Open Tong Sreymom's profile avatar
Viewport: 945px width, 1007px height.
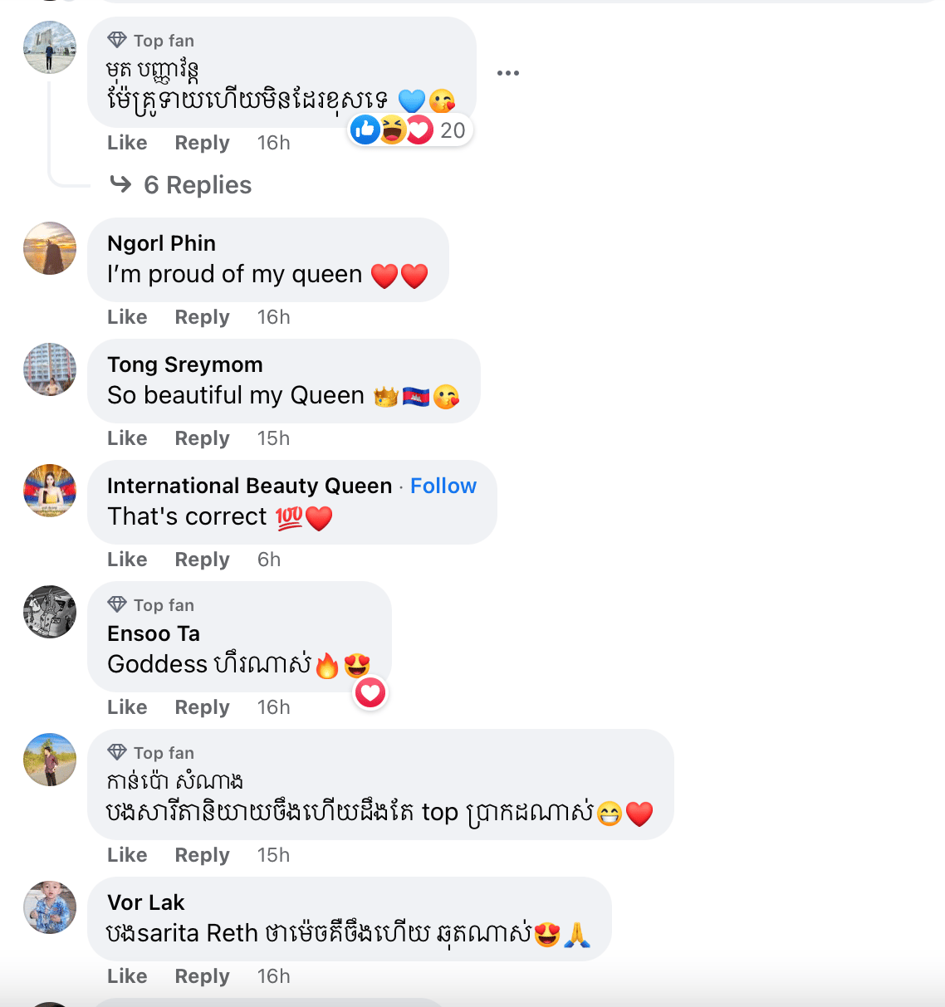[x=50, y=369]
